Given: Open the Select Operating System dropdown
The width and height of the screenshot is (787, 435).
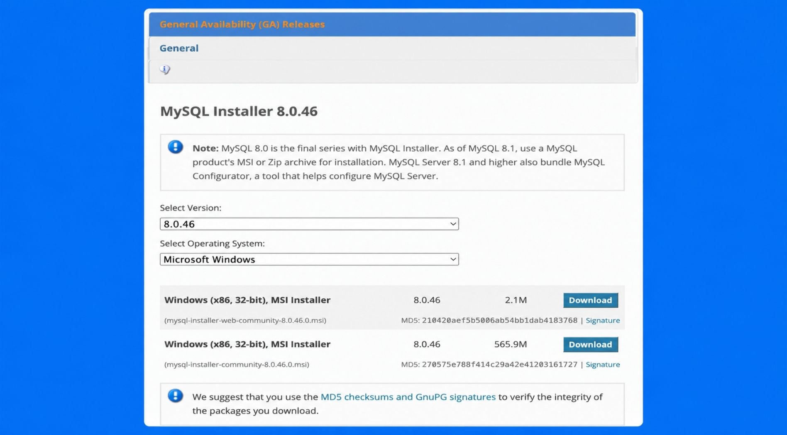Looking at the screenshot, I should [309, 259].
